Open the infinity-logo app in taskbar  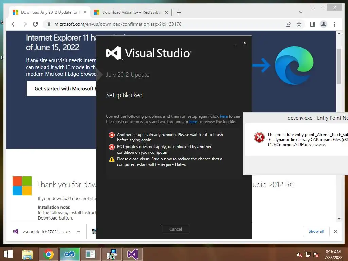point(69,254)
